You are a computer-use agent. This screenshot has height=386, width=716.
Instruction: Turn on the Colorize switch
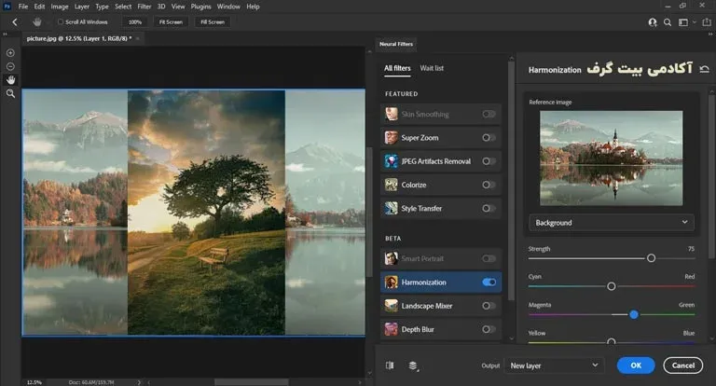(489, 185)
